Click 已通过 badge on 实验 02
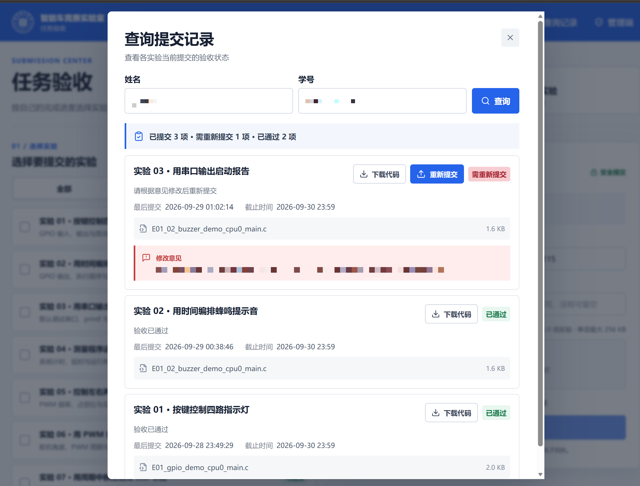The width and height of the screenshot is (640, 486). coord(496,314)
